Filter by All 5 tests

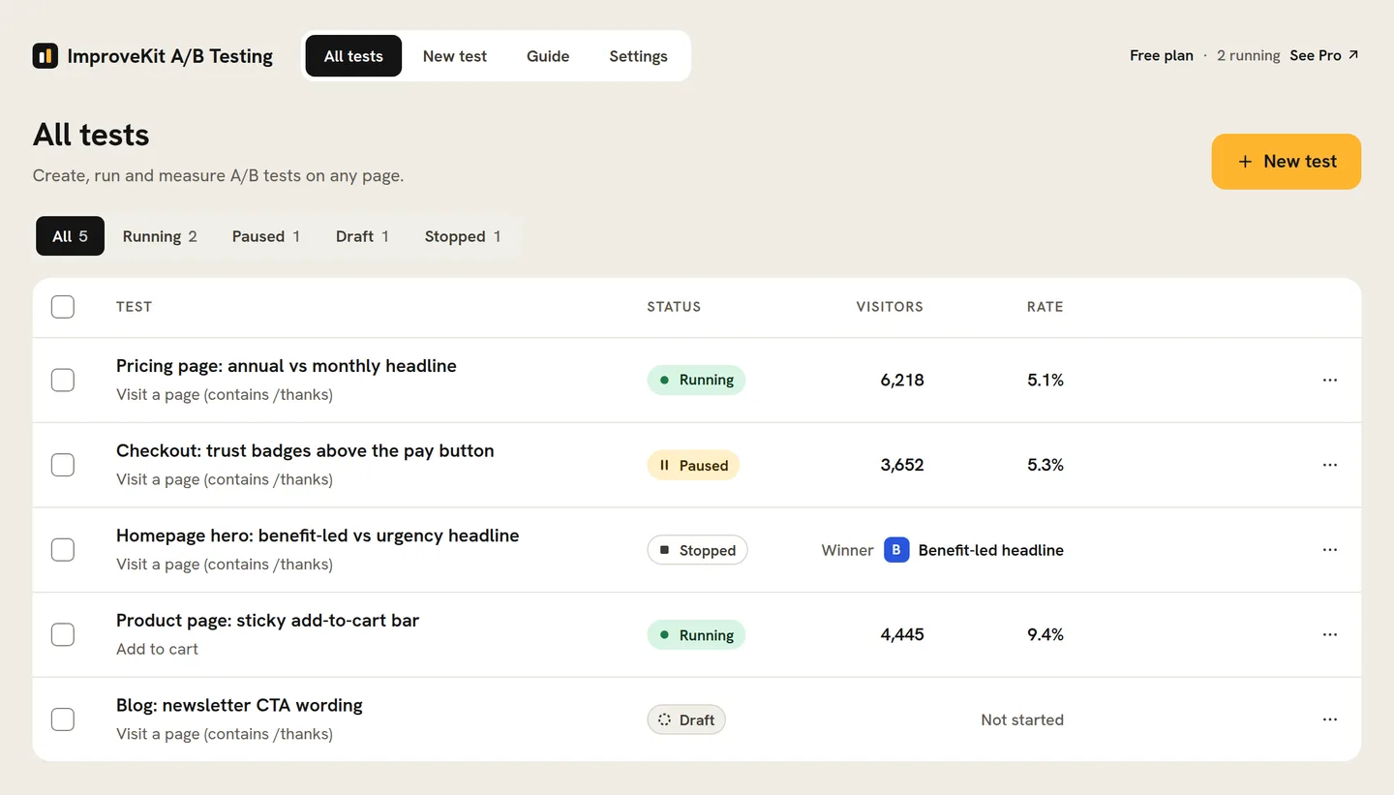point(70,236)
